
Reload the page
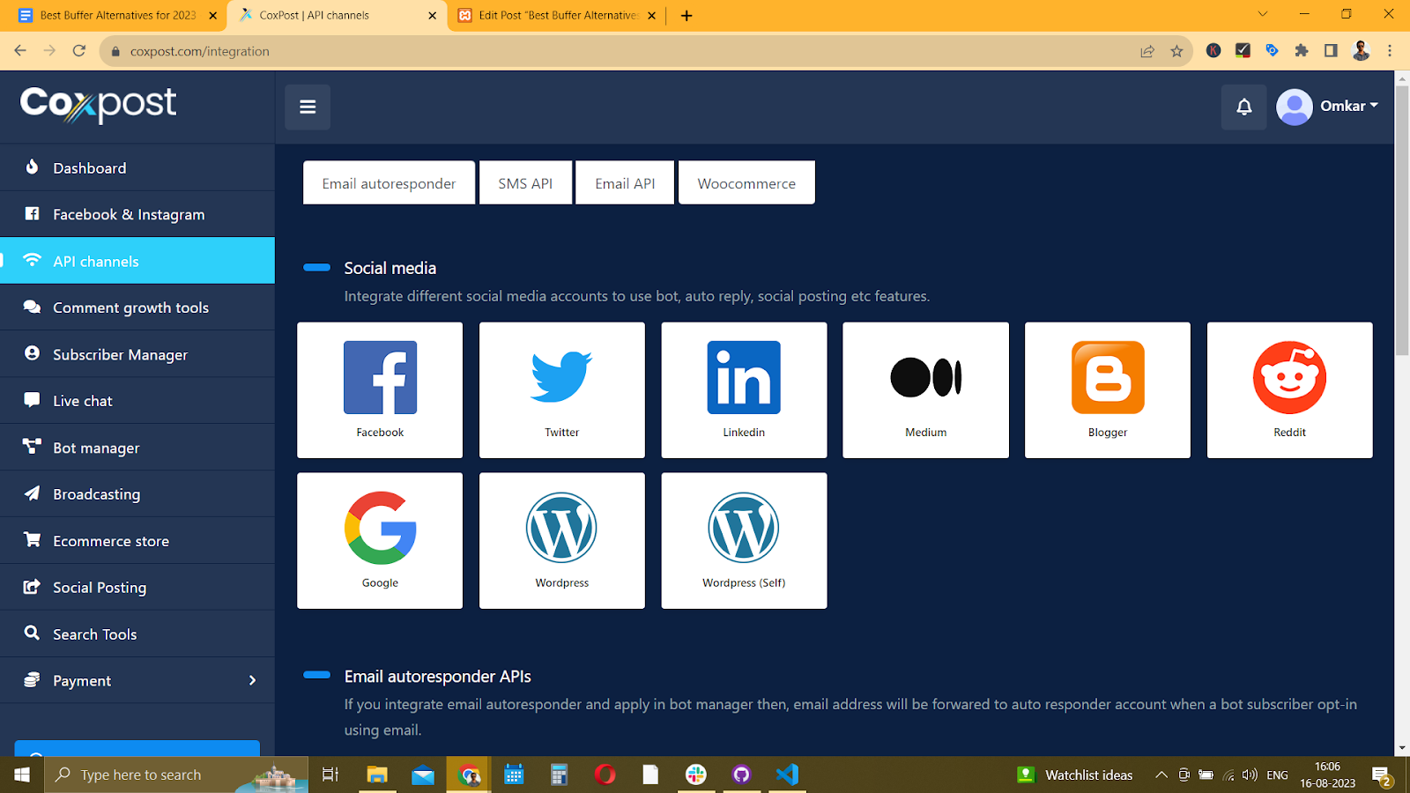tap(79, 51)
